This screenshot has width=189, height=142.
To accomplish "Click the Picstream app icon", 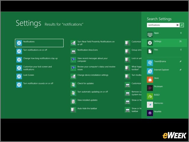I will click(x=150, y=88).
